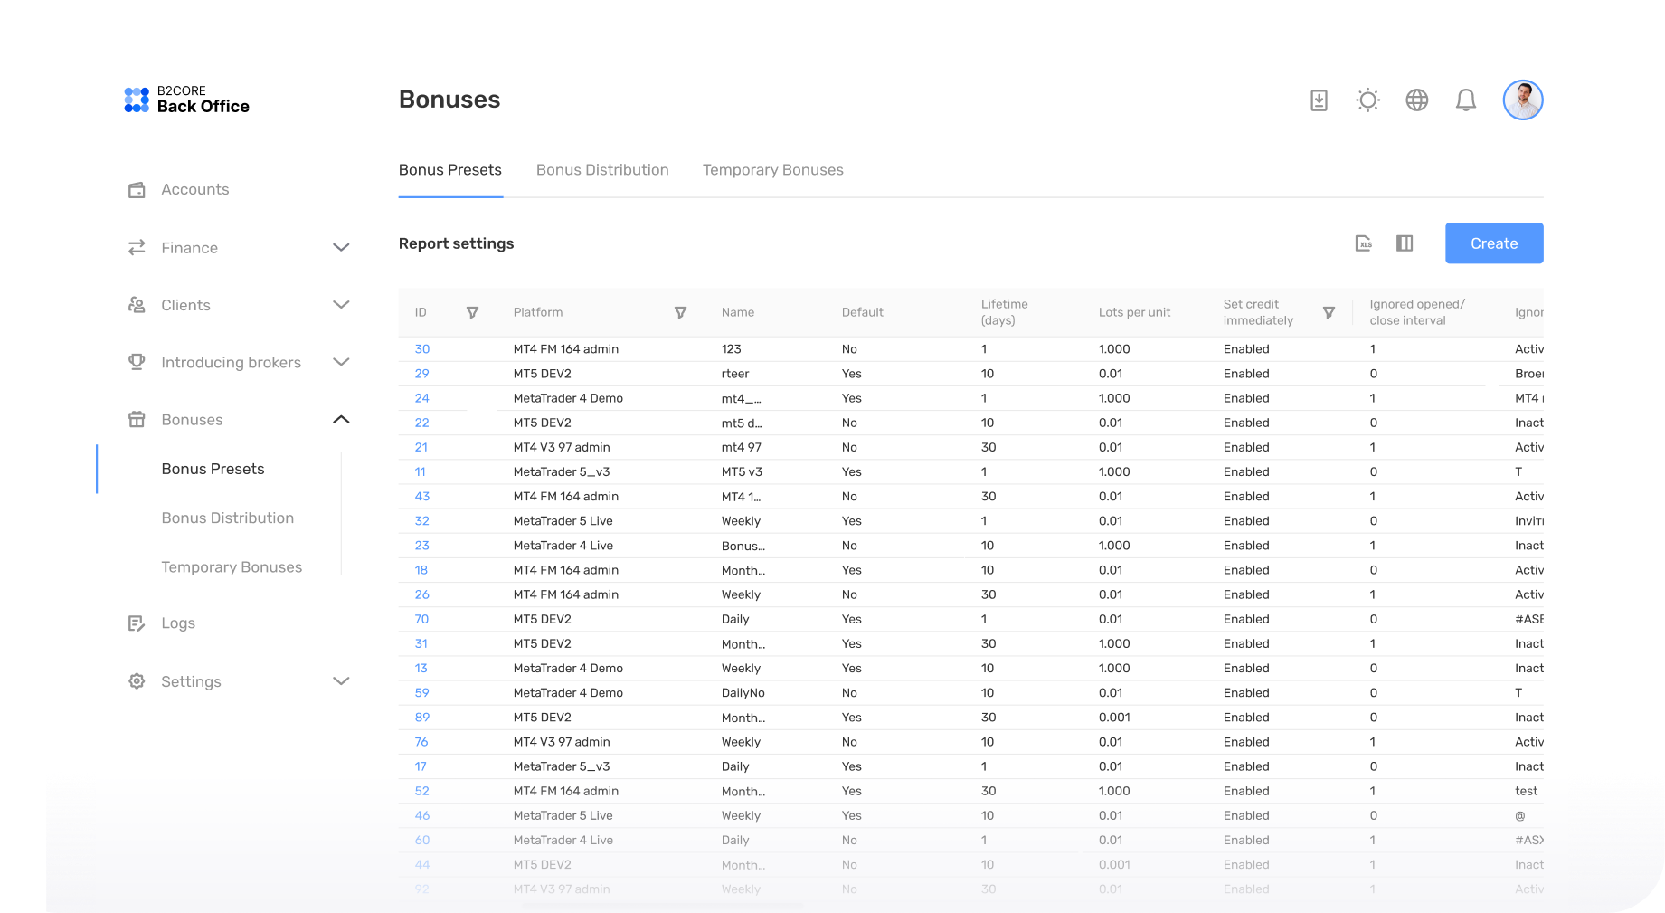This screenshot has height=913, width=1665.
Task: Click 'DailyNo' name cell
Action: click(x=743, y=693)
